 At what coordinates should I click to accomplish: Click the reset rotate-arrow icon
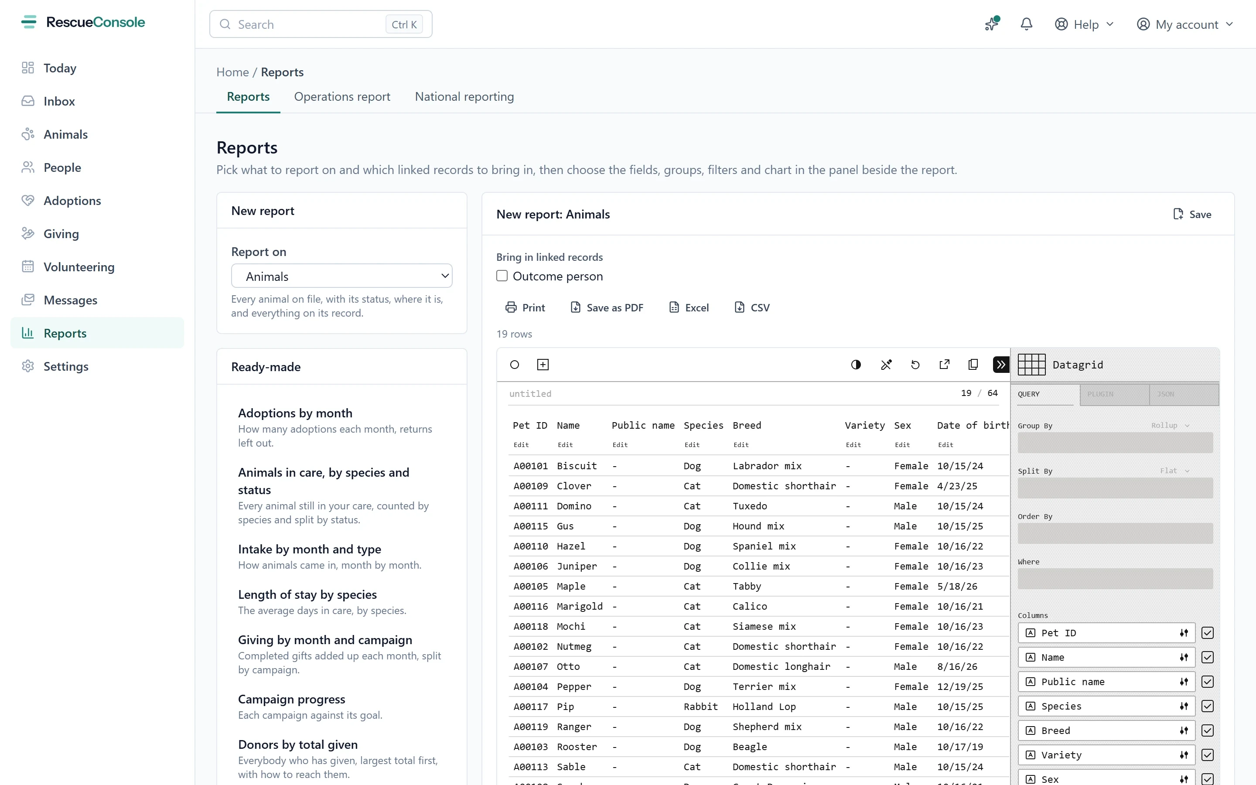coord(915,365)
